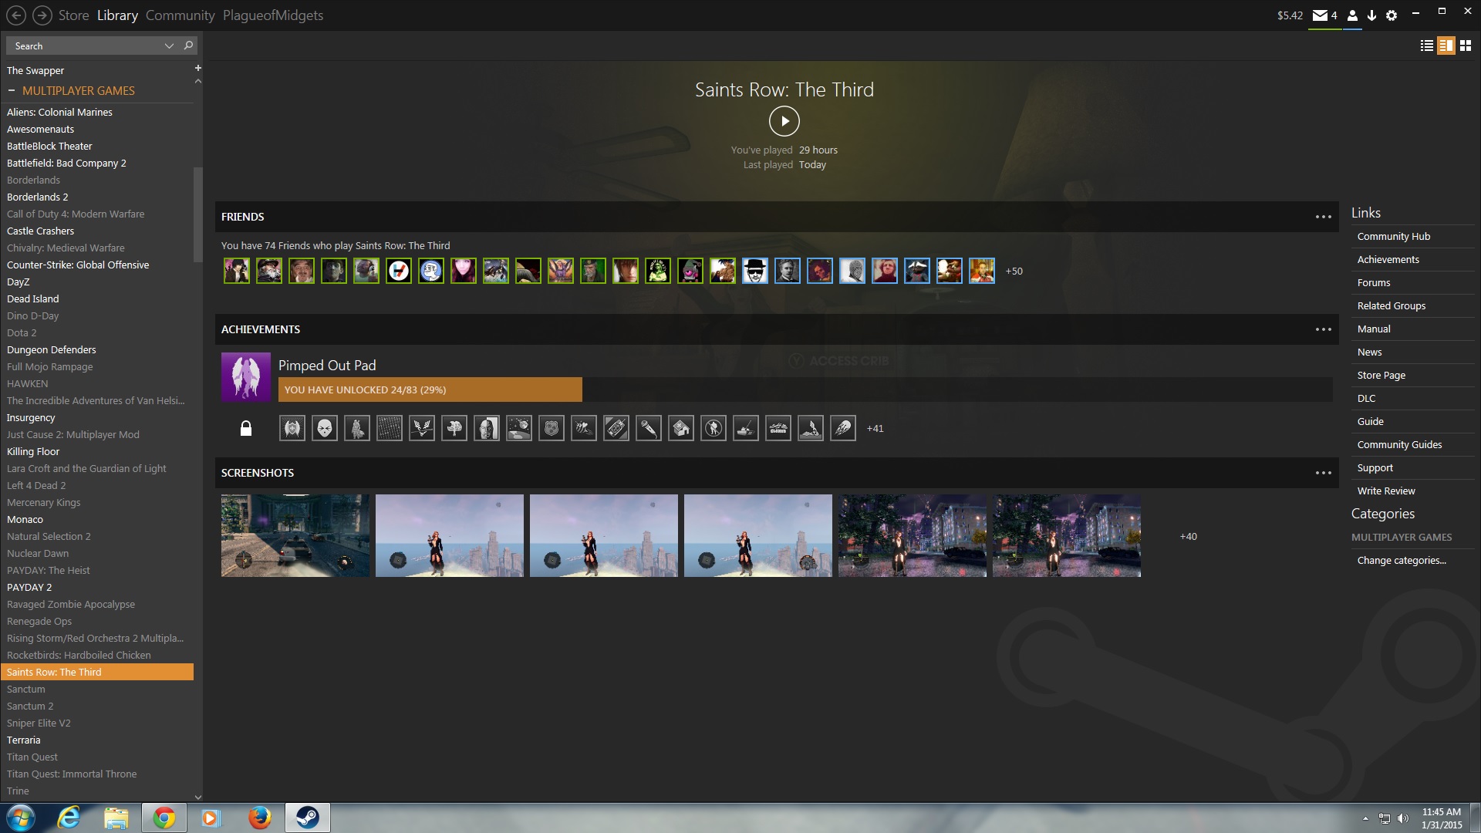This screenshot has width=1481, height=833.
Task: Click the Steam taskbar icon
Action: (308, 818)
